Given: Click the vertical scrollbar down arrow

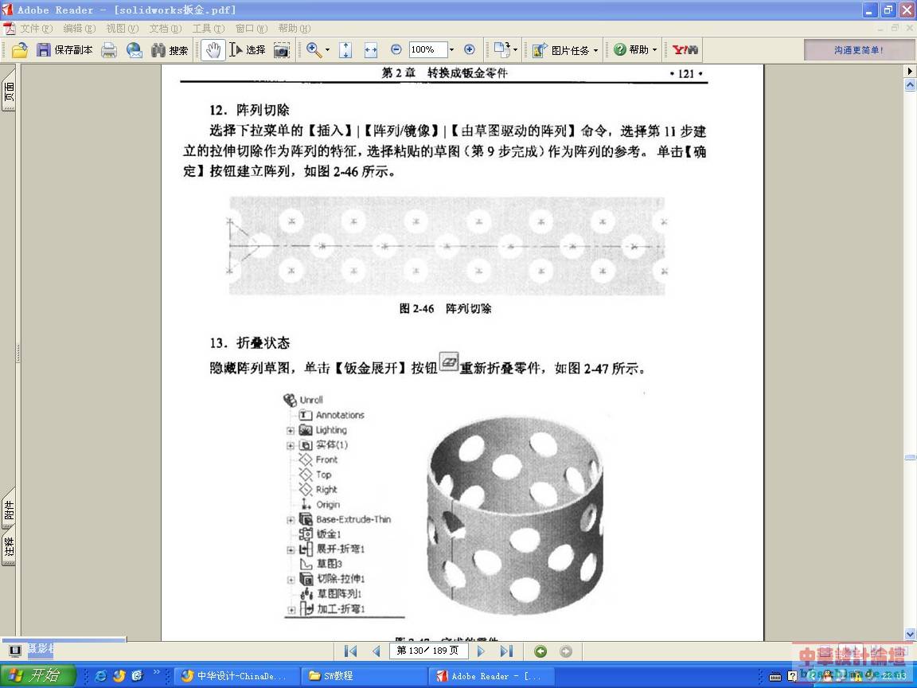Looking at the screenshot, I should pos(910,635).
